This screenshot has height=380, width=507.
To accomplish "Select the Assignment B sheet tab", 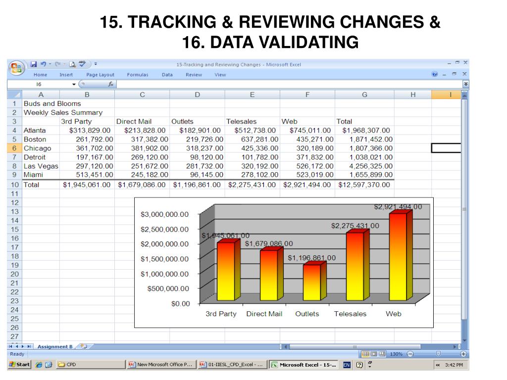I will [54, 346].
